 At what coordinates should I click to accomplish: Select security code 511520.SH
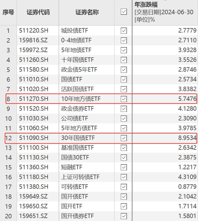[x=34, y=109]
